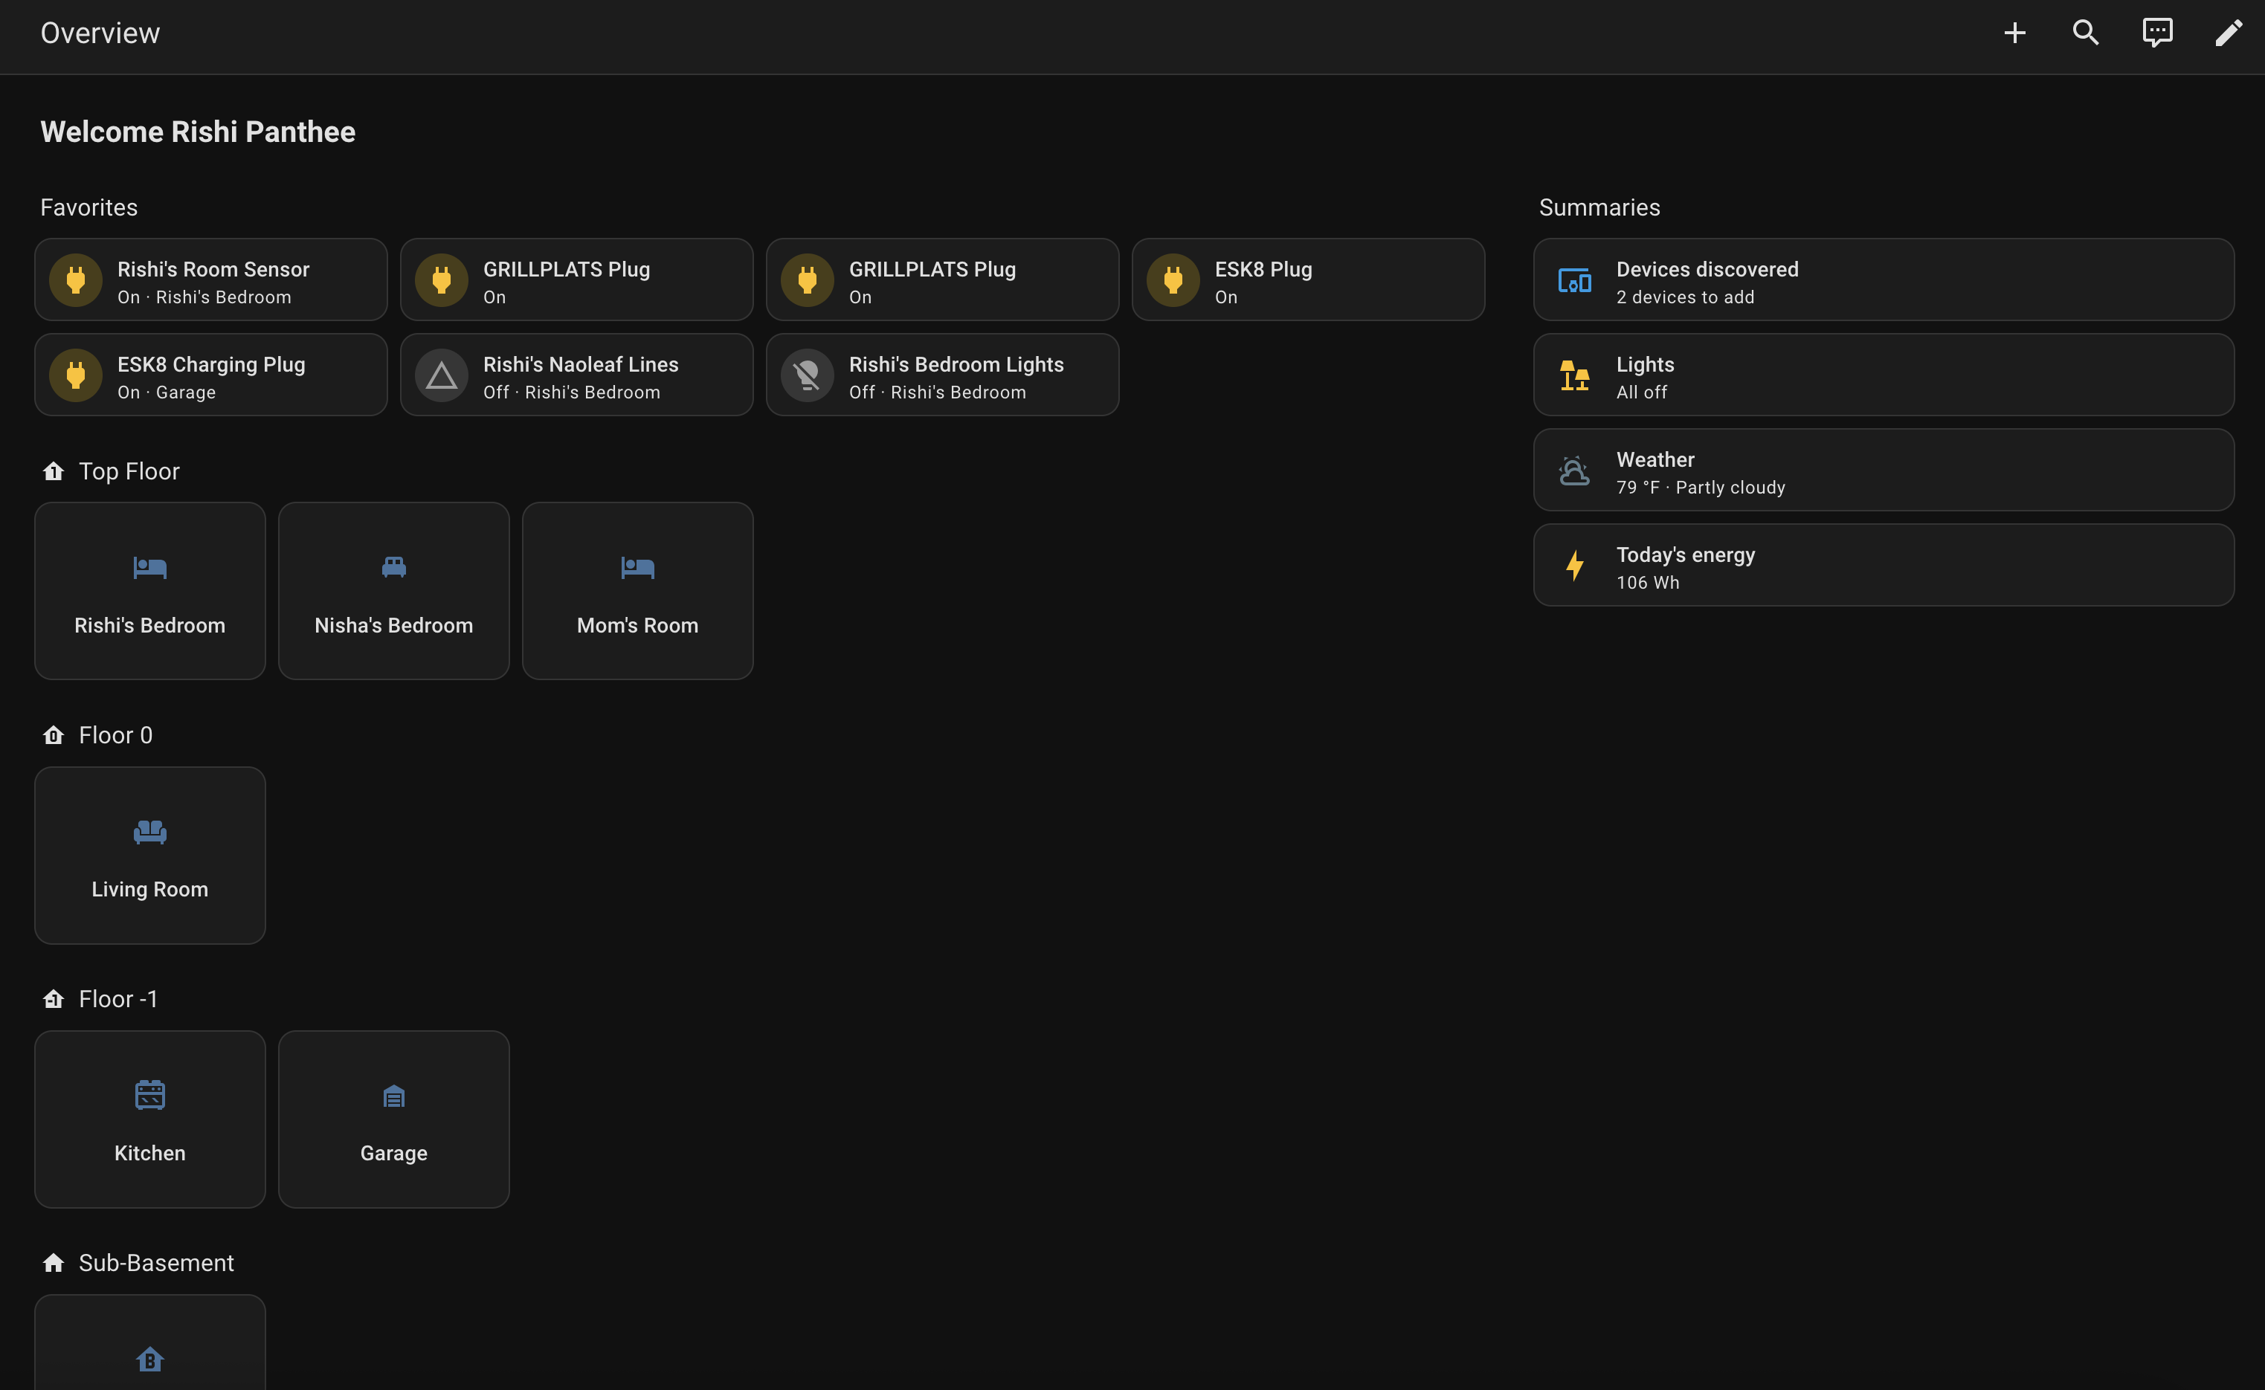Open ESK8 Plug tile label
Screen dimensions: 2265x1390
pyautogui.click(x=1263, y=269)
